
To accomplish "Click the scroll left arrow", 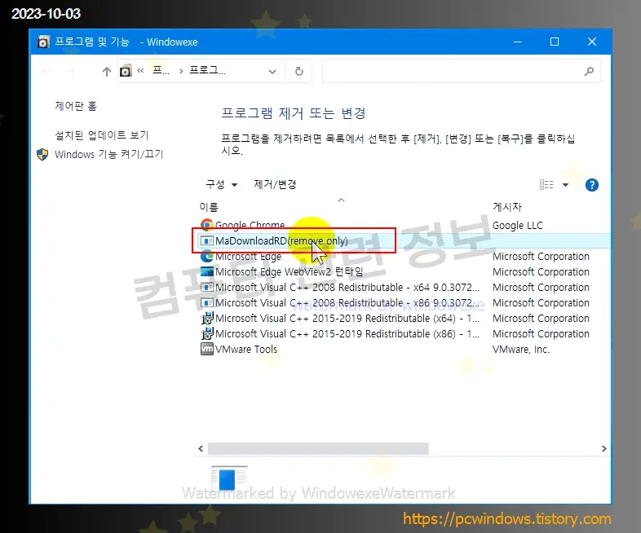I will (201, 448).
